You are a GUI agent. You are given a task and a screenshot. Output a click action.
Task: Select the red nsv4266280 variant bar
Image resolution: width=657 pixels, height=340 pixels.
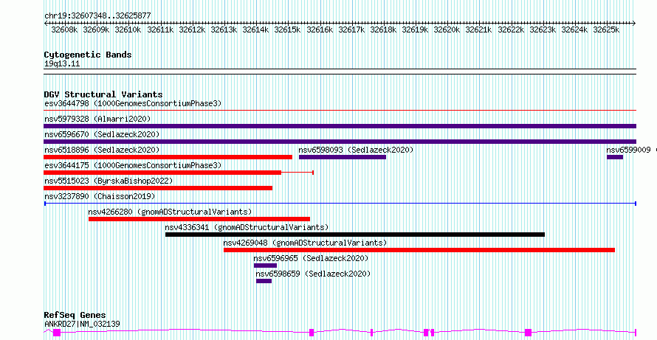click(x=199, y=219)
